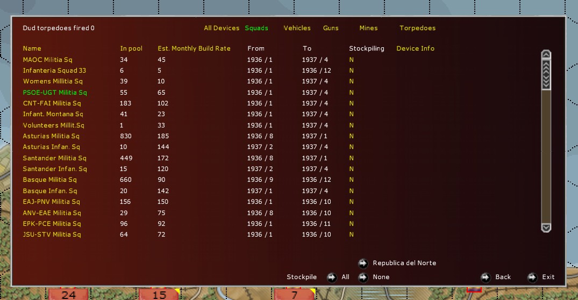Viewport: 578px width, 300px height.
Task: Select highlighted PSOE-UGT Militia Sq
Action: [x=55, y=92]
